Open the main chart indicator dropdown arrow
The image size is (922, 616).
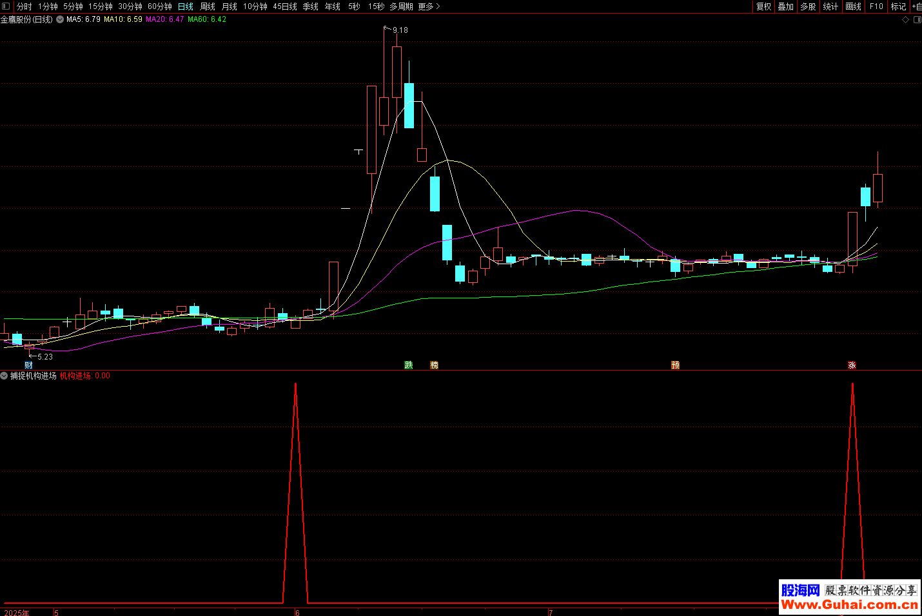coord(60,19)
